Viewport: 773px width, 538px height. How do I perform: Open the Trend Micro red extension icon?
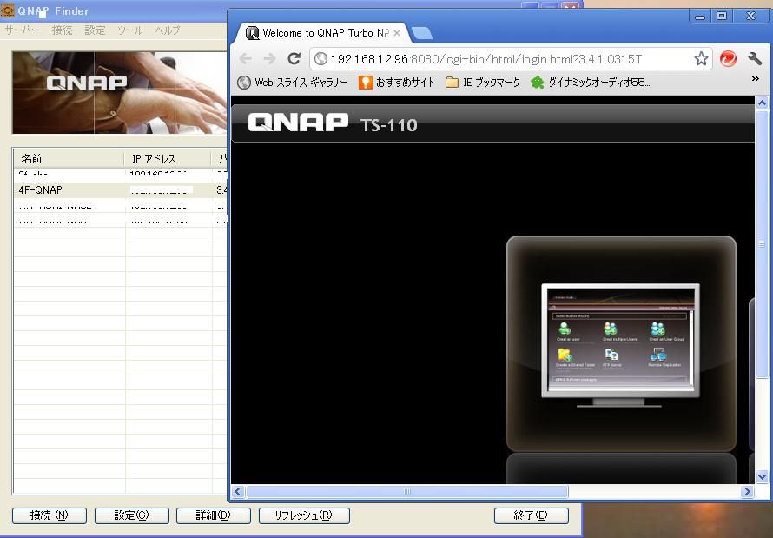728,59
